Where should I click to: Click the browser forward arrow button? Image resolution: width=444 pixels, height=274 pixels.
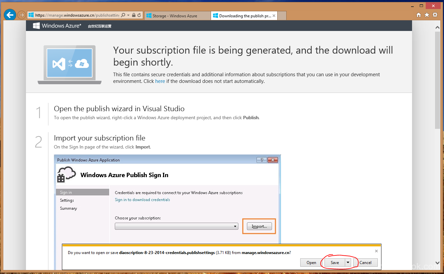[x=21, y=15]
